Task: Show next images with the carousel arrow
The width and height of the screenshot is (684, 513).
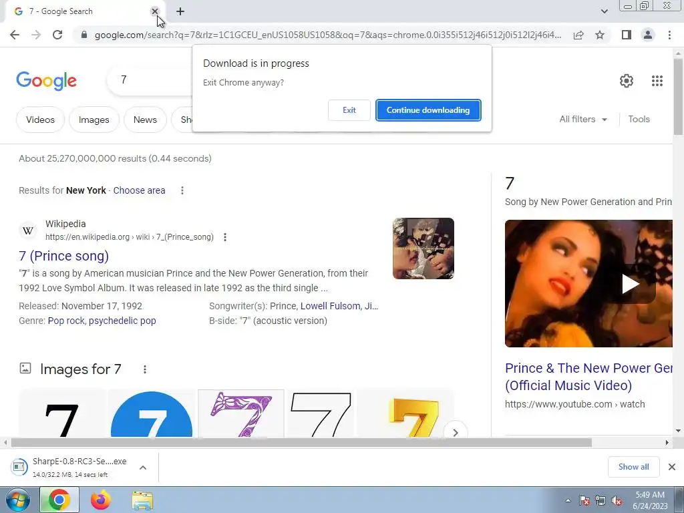Action: coord(455,432)
